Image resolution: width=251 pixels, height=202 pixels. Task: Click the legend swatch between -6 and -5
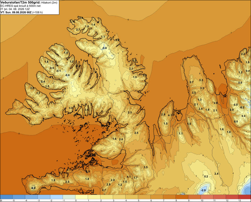(x=6, y=197)
